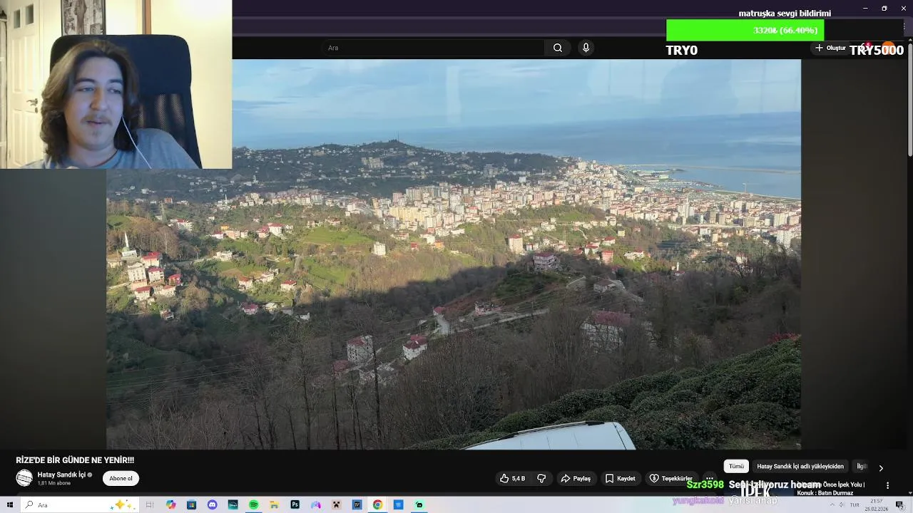This screenshot has width=913, height=513.
Task: Open the Kick app on the taskbar
Action: (419, 504)
